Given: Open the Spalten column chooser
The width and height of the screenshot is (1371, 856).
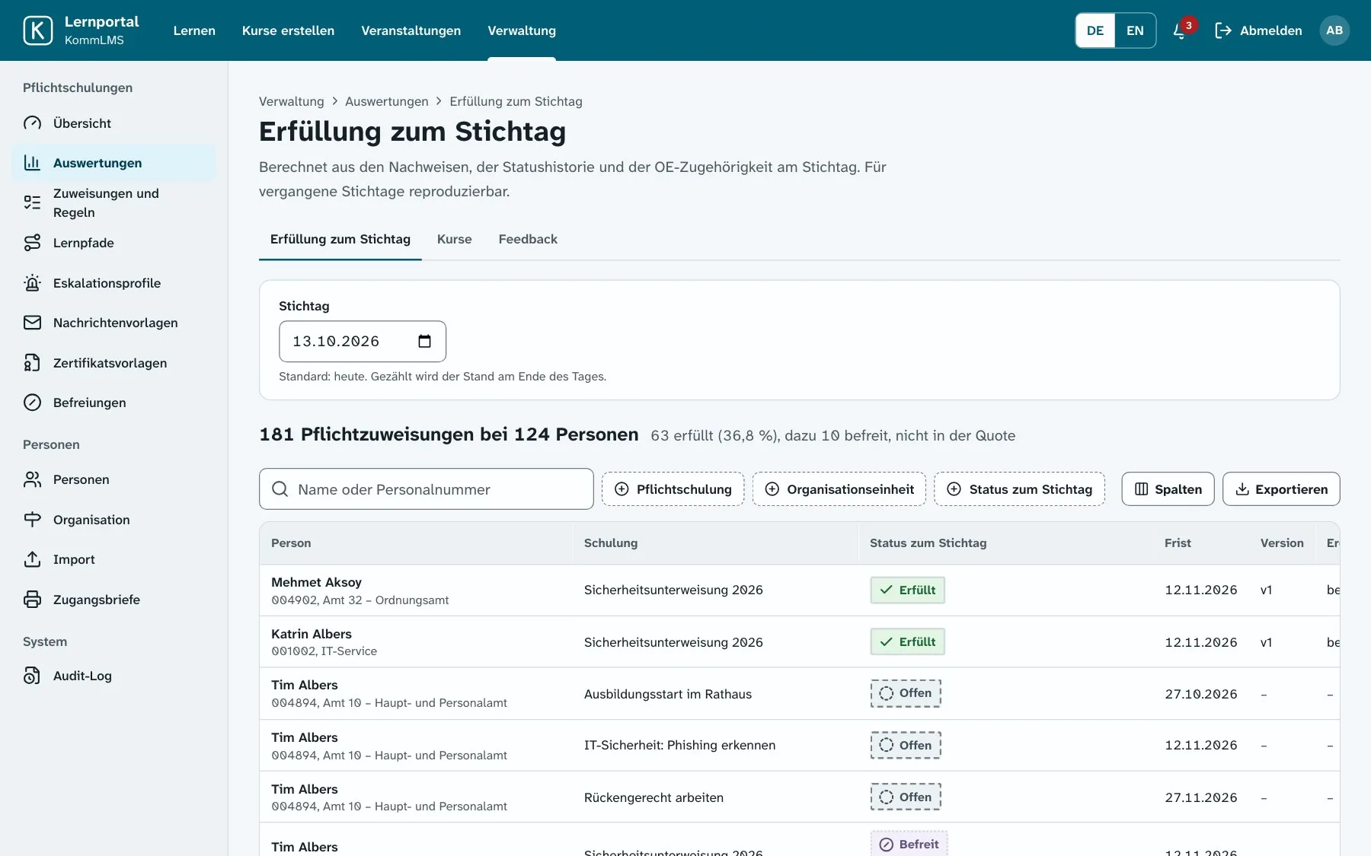Looking at the screenshot, I should (x=1168, y=489).
